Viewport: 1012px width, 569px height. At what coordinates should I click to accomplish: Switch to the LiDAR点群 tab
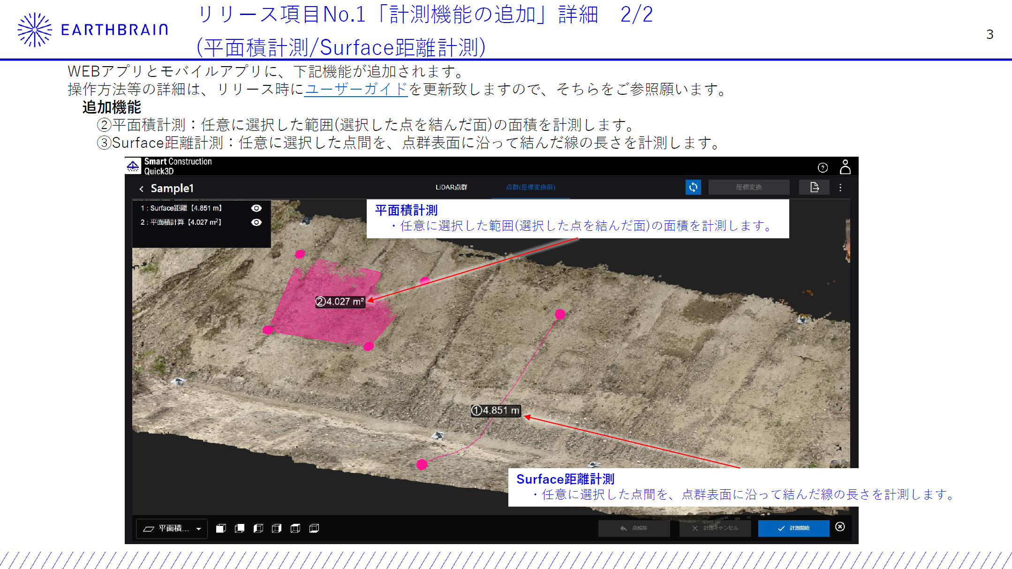pos(451,187)
